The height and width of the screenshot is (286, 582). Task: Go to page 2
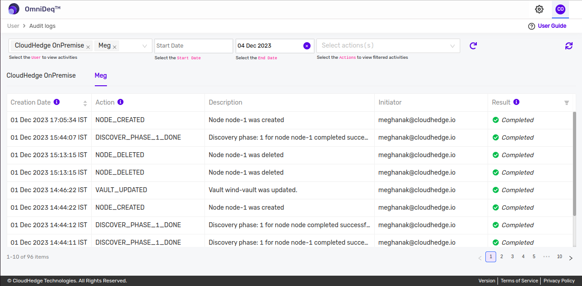502,257
